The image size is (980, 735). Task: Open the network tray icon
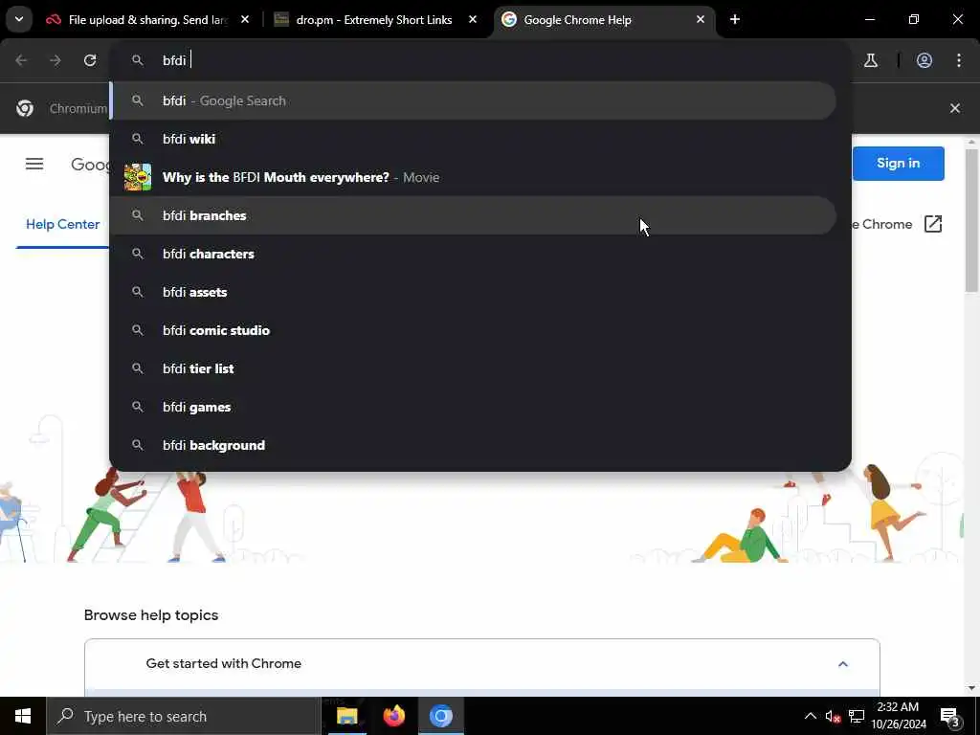(x=857, y=716)
